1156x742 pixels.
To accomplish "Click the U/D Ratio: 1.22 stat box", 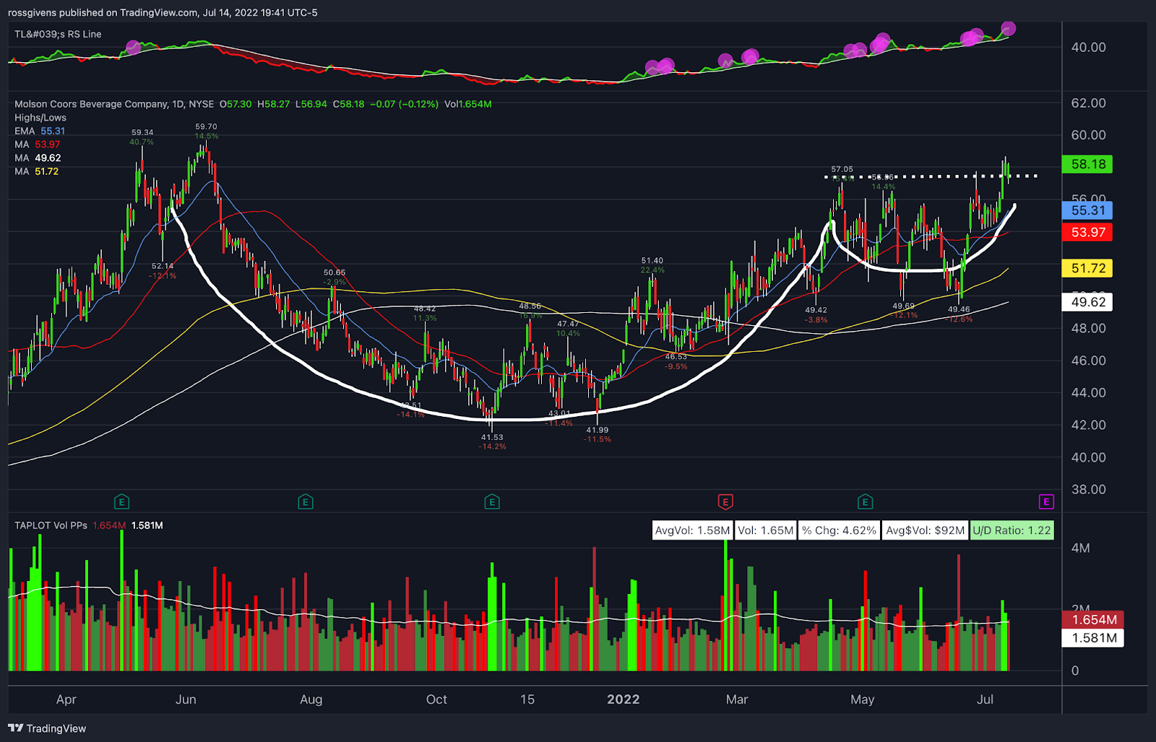I will [1011, 530].
